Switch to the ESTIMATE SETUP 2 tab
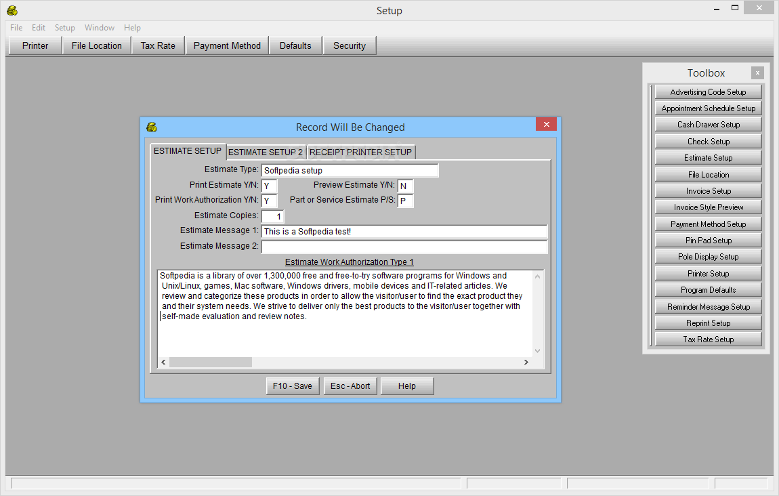The image size is (779, 496). [266, 152]
